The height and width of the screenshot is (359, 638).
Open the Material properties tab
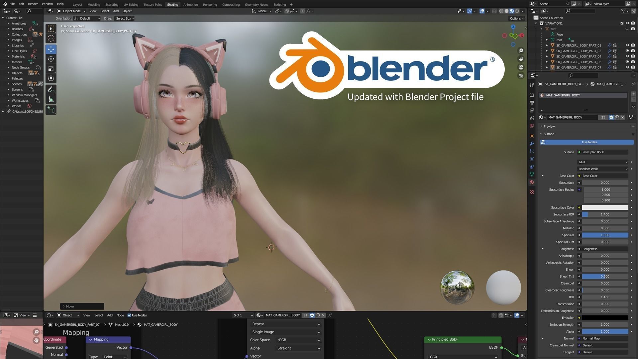532,182
